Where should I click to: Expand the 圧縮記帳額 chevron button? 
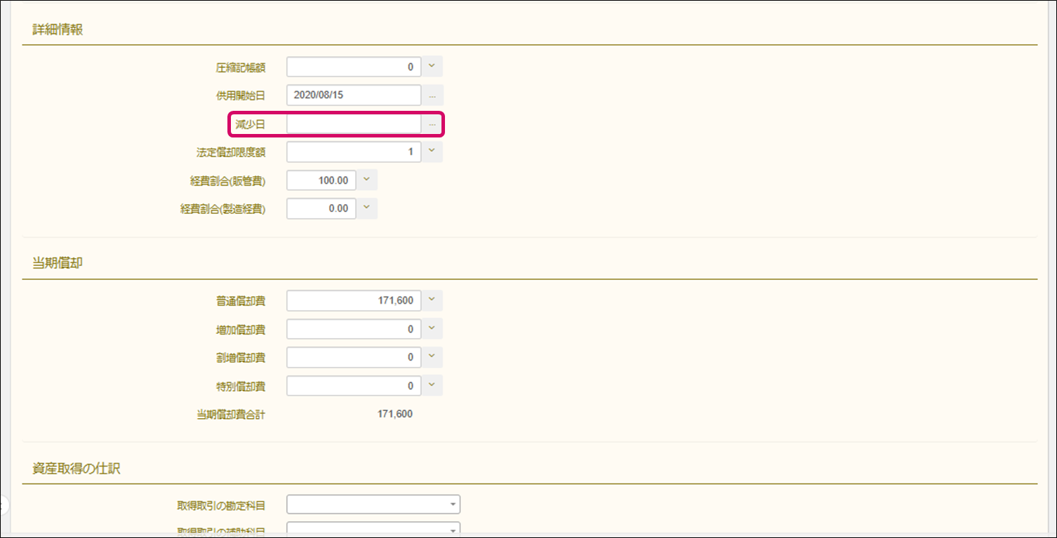[432, 67]
